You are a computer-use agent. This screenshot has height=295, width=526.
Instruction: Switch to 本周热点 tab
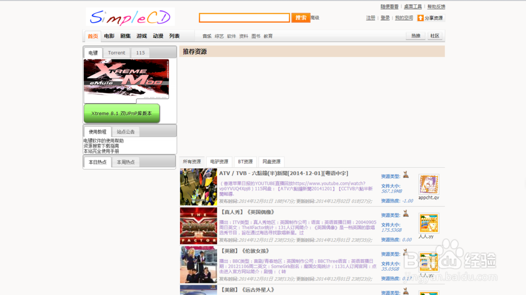pos(126,162)
